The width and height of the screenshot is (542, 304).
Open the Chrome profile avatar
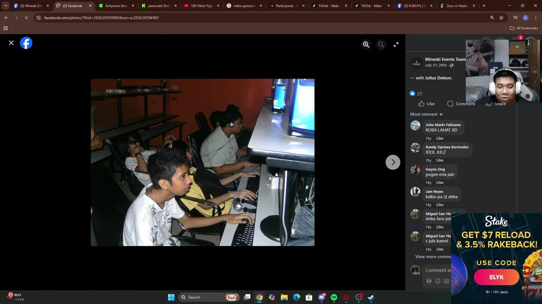[x=525, y=18]
